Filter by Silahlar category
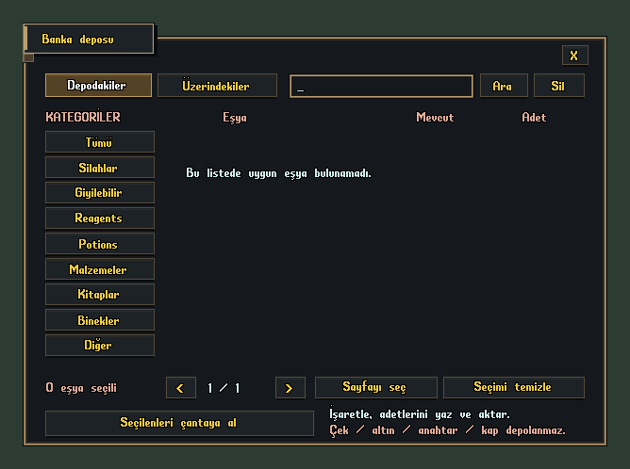 pos(100,167)
